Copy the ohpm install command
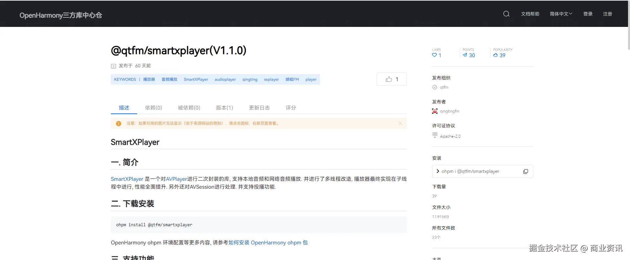 [x=526, y=171]
